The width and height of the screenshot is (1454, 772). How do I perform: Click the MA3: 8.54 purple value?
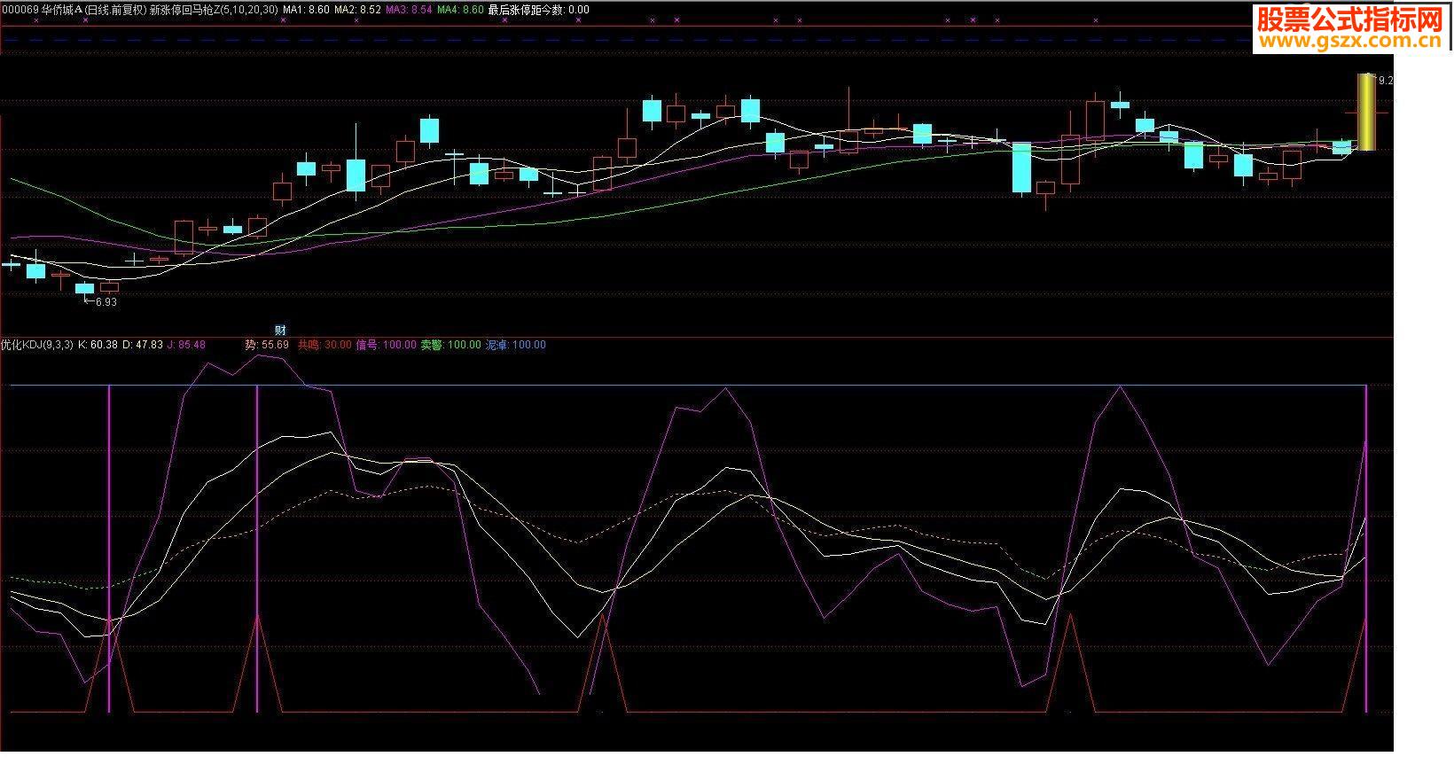[x=409, y=10]
